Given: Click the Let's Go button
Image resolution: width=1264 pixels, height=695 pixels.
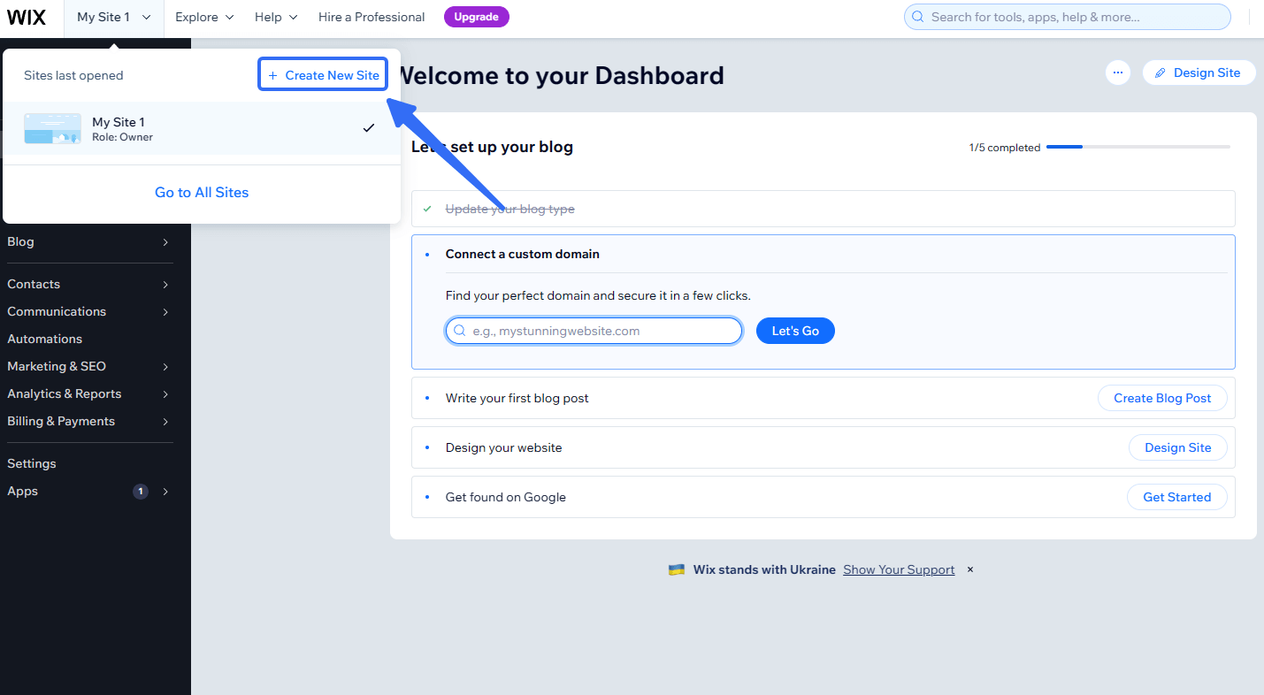Looking at the screenshot, I should (795, 331).
